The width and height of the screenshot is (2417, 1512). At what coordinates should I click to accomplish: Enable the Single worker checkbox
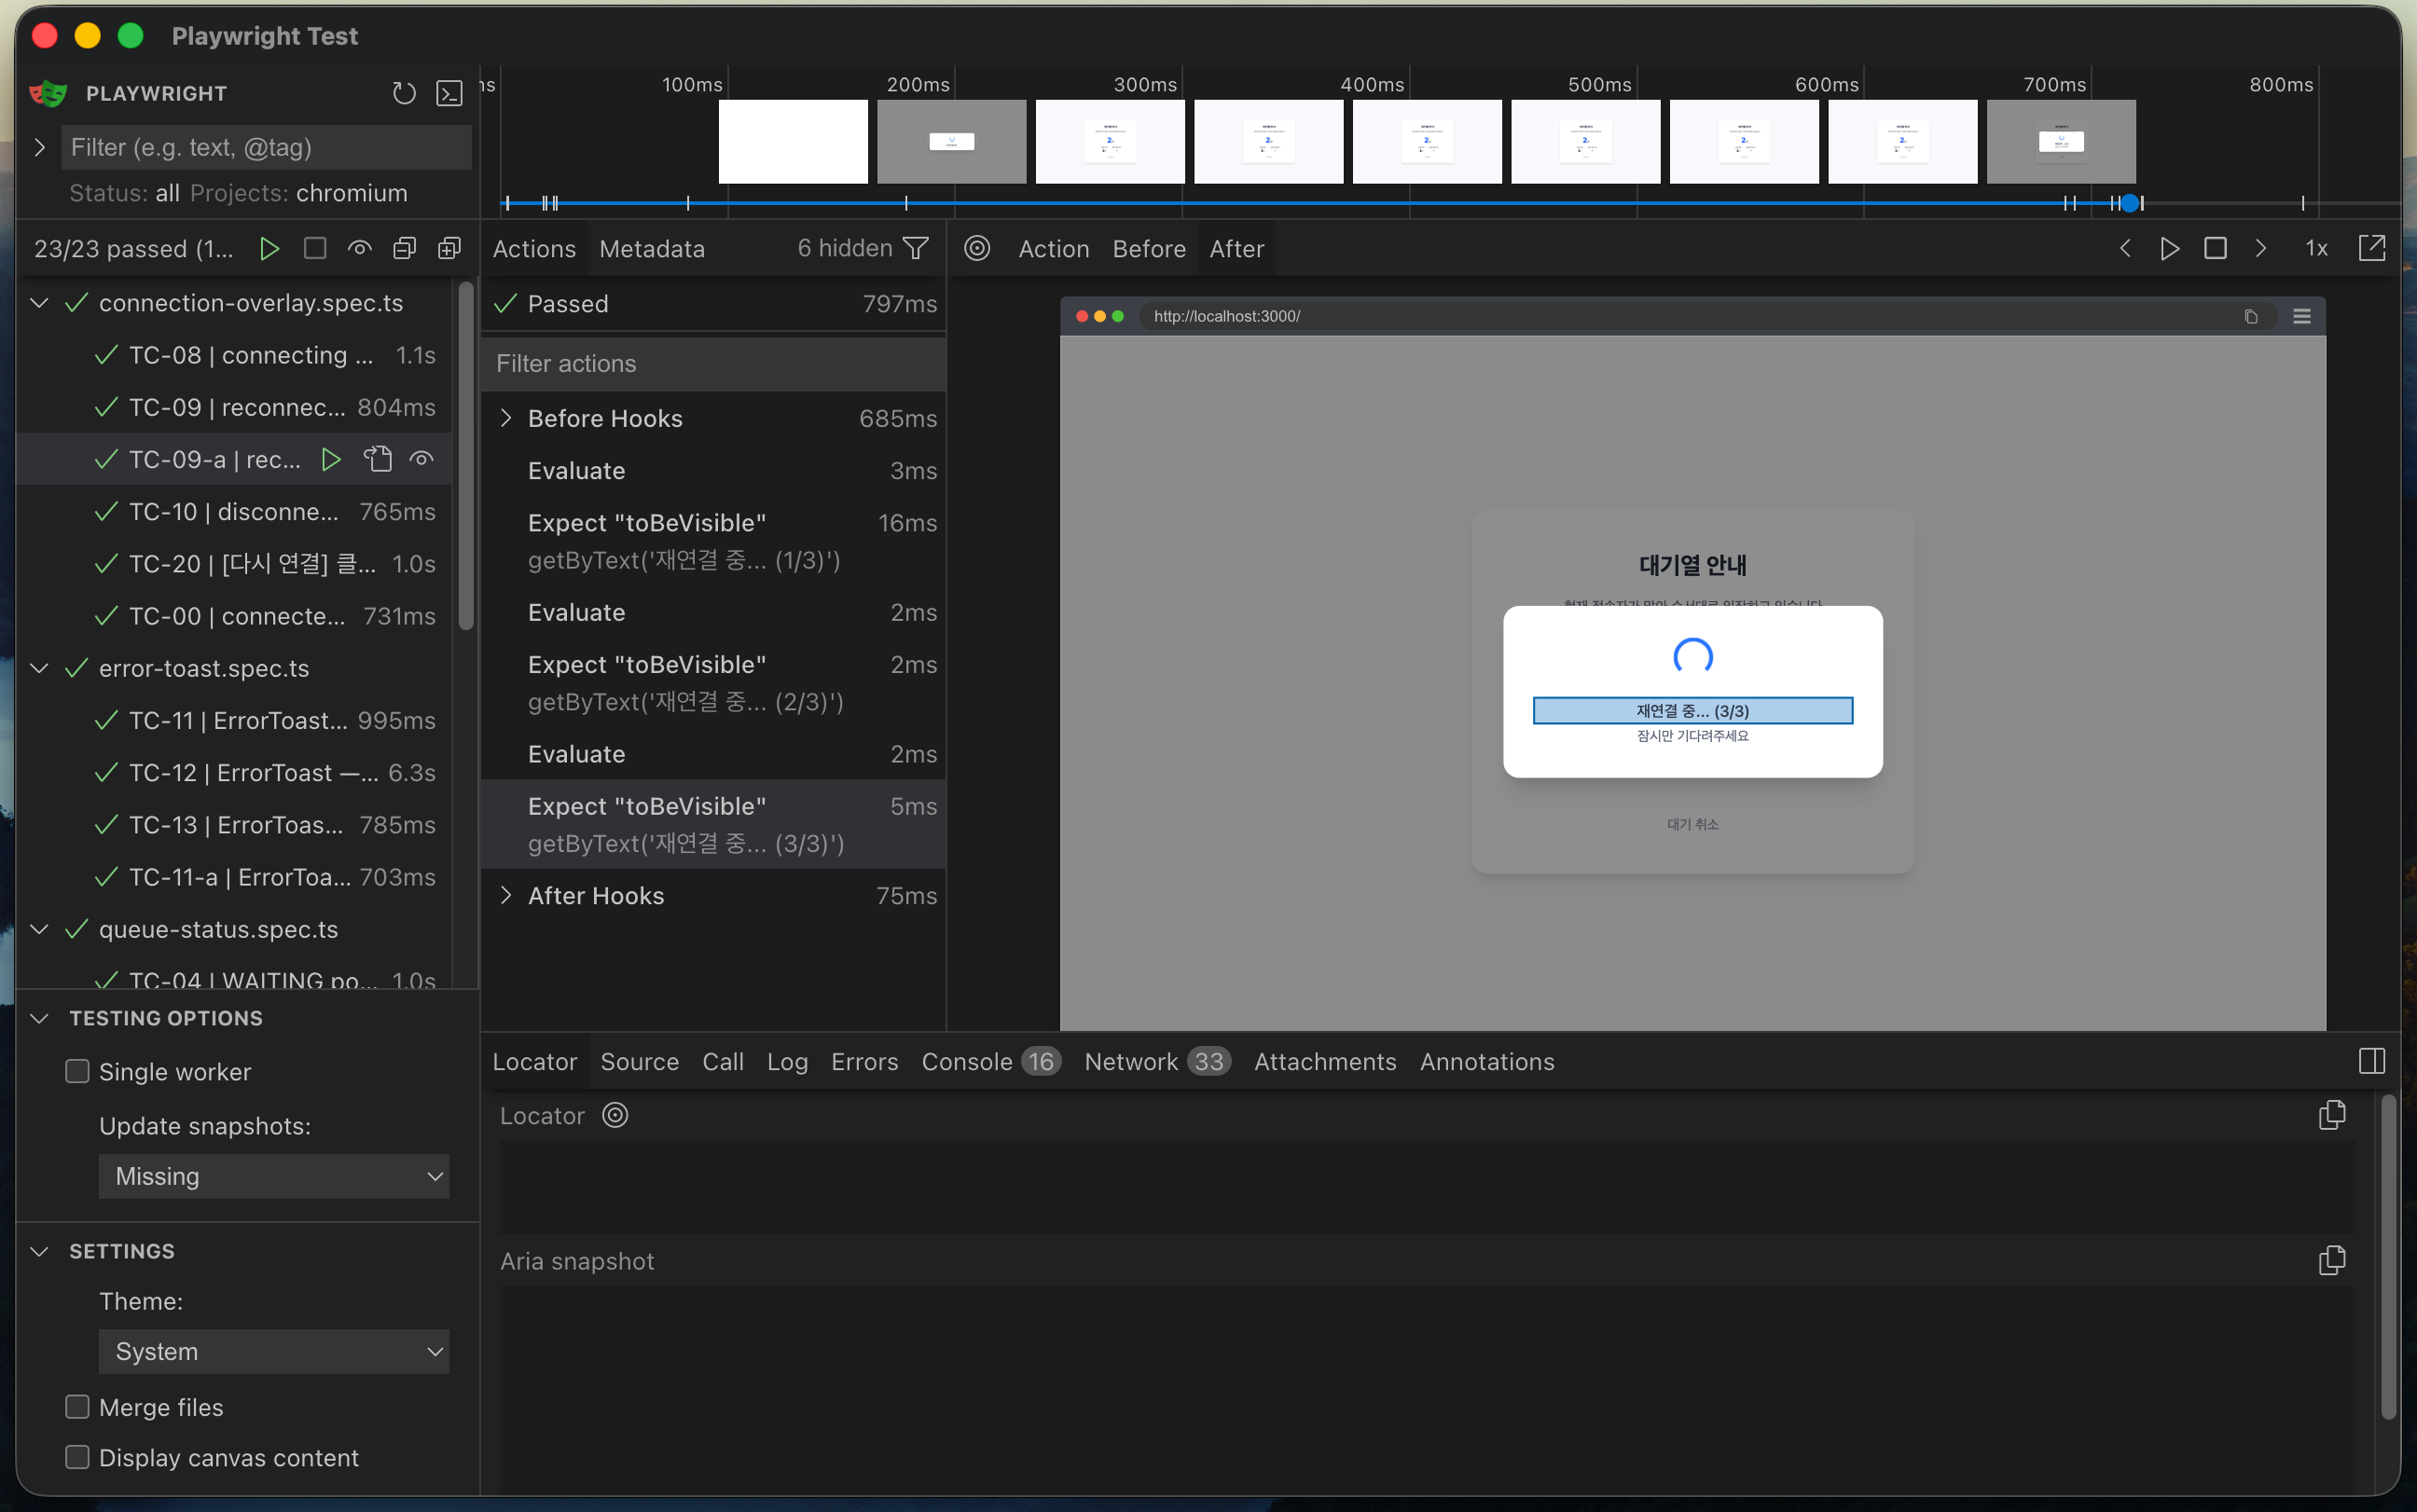77,1071
